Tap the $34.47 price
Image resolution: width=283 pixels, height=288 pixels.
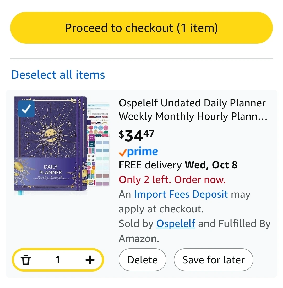click(x=136, y=135)
